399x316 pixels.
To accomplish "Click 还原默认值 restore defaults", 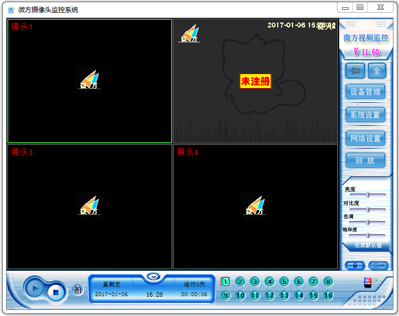I will [x=368, y=246].
